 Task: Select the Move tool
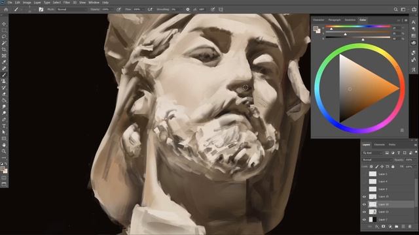4,24
